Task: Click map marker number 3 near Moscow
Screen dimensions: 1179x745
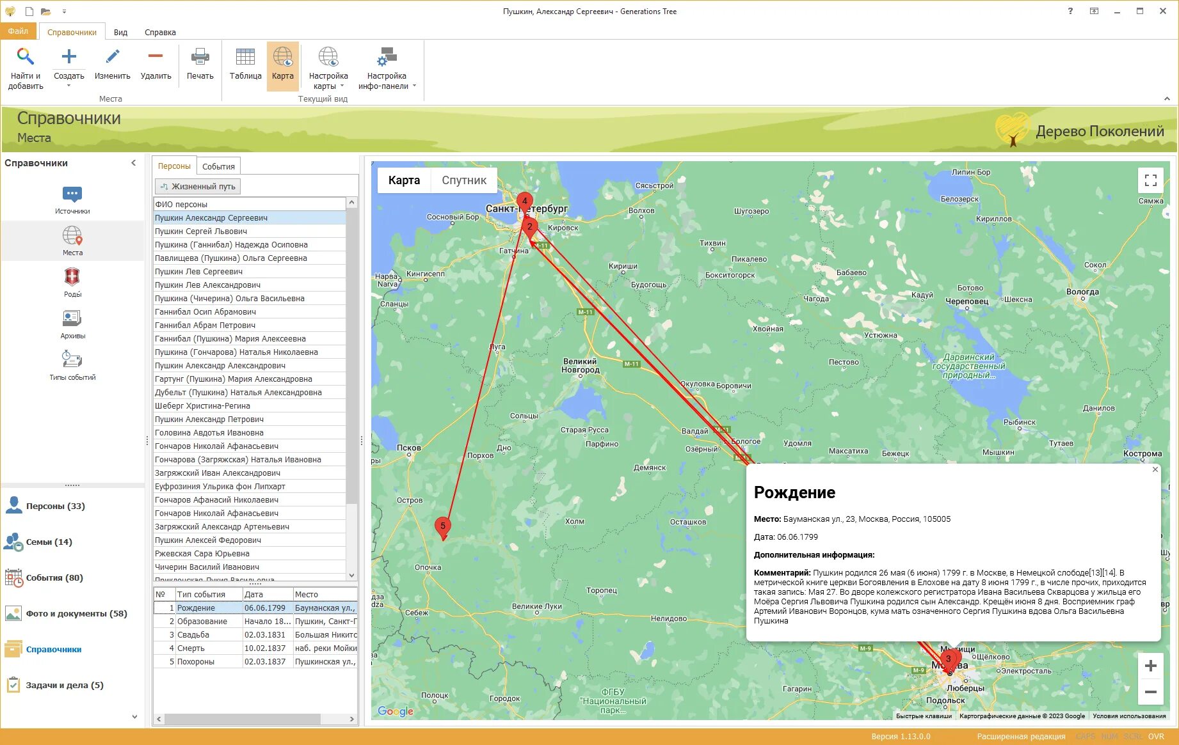Action: 949,660
